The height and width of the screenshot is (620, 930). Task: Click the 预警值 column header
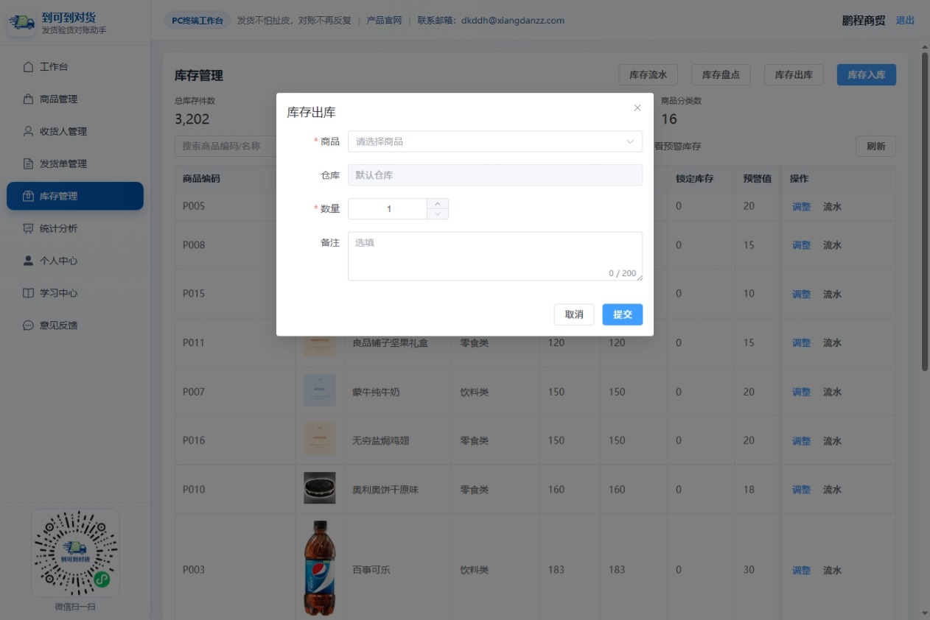click(757, 179)
